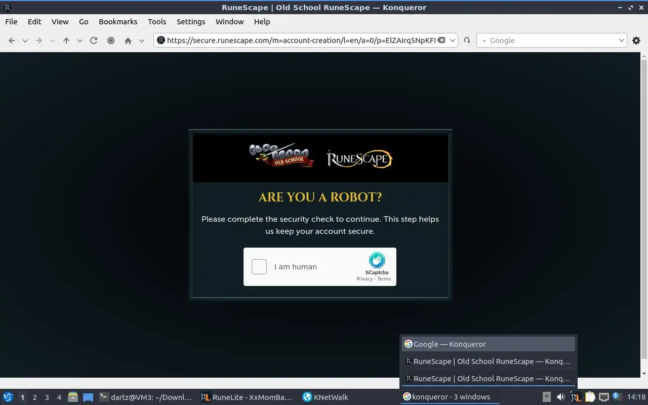Open file manager from the panel
This screenshot has width=648, height=405.
(73, 397)
